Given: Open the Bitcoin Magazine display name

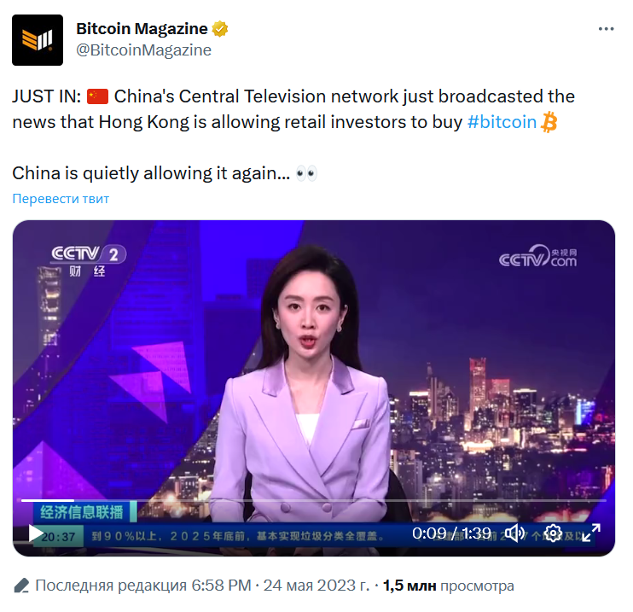Looking at the screenshot, I should click(x=142, y=29).
